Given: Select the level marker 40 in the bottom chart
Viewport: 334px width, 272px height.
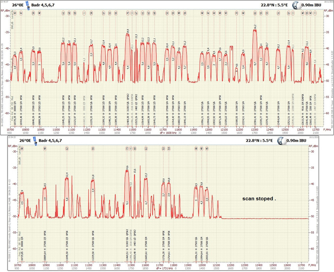Looking at the screenshot, I should [x=22, y=149].
